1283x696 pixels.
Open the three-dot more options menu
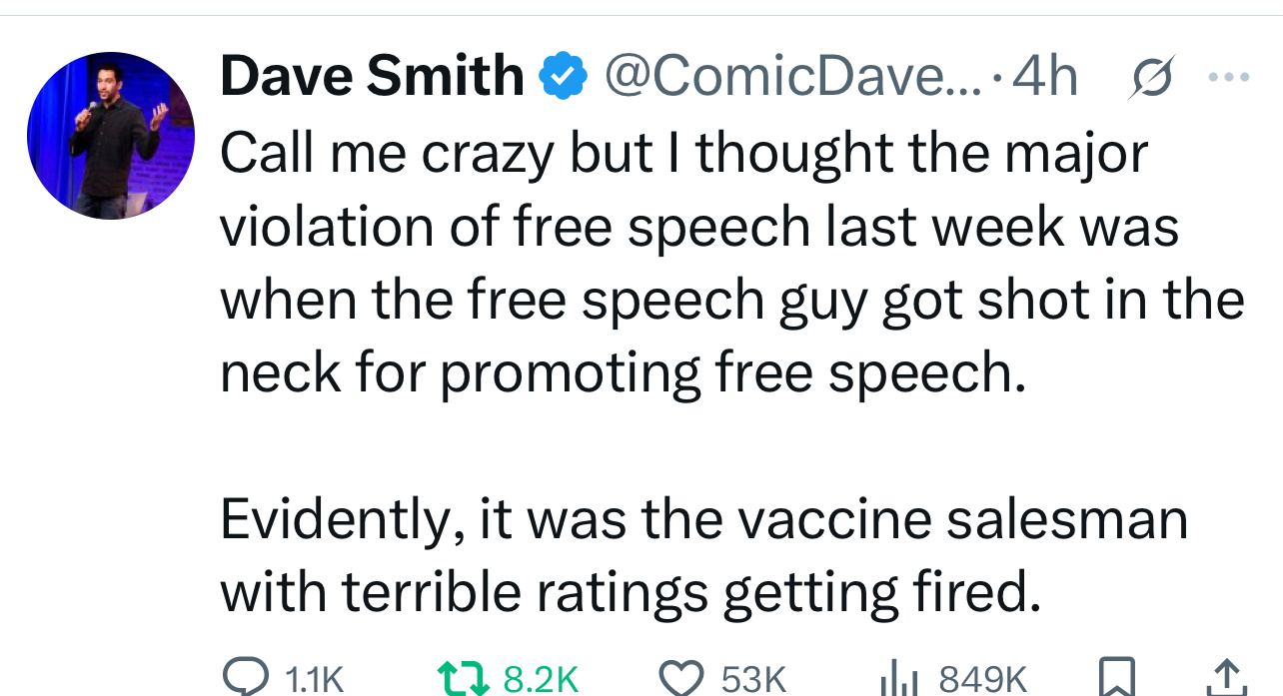click(x=1229, y=76)
